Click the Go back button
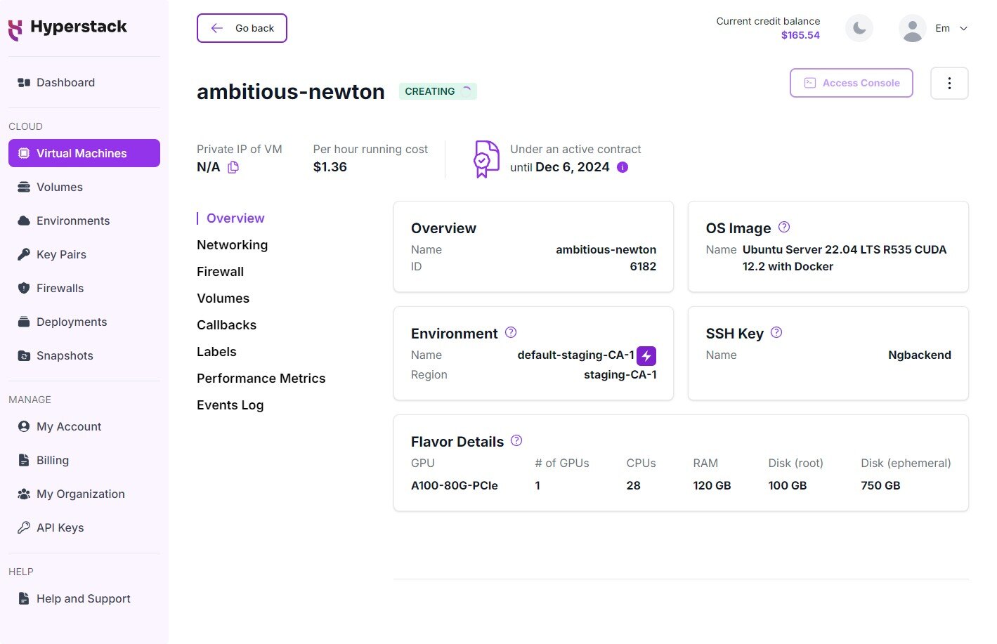 pyautogui.click(x=242, y=28)
